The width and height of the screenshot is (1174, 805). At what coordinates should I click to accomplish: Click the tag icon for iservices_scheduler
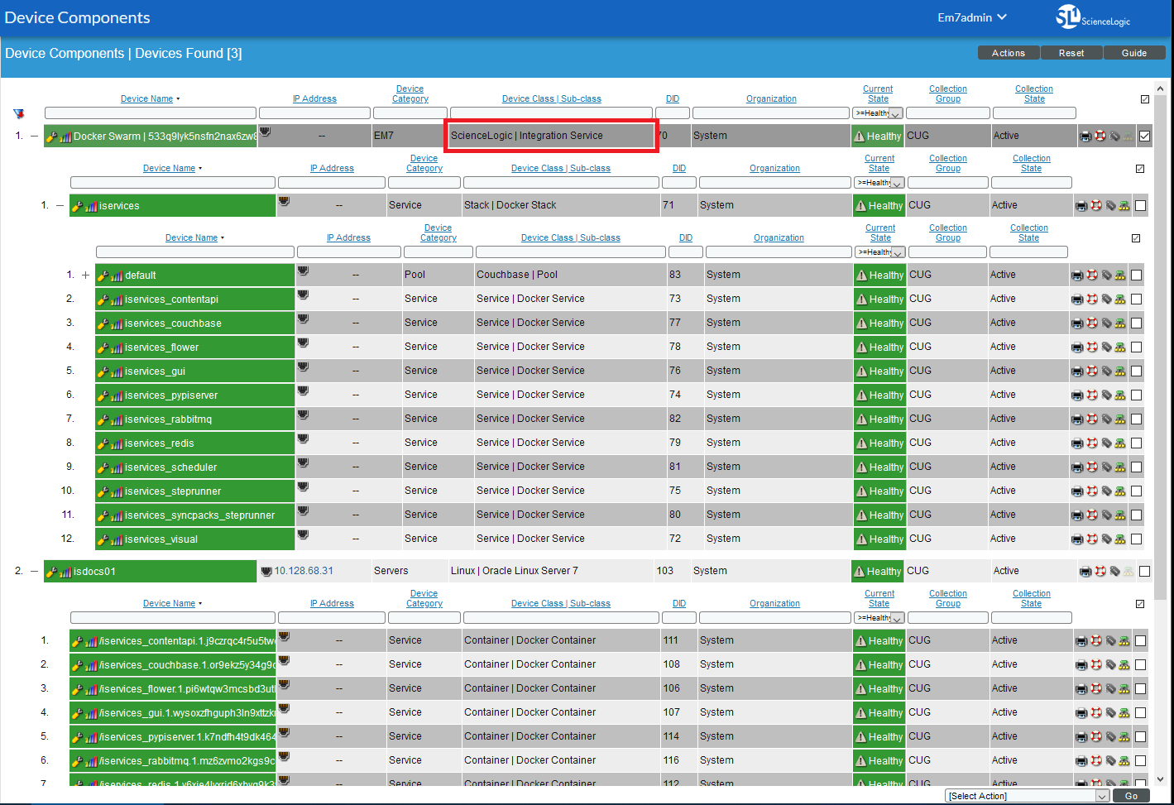tap(1106, 467)
